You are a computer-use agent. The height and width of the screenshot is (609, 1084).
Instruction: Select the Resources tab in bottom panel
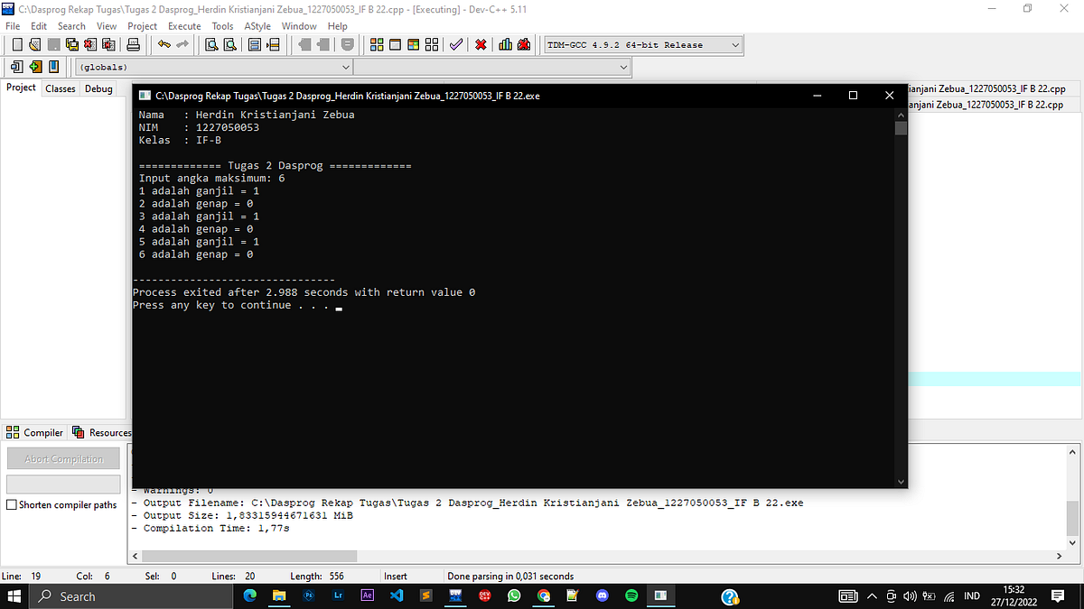point(102,432)
